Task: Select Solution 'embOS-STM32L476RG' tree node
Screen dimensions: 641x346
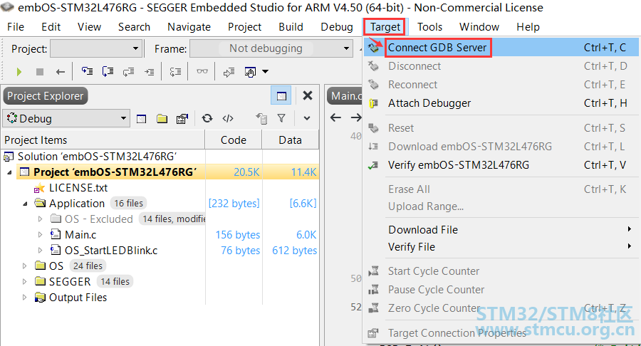Action: pyautogui.click(x=97, y=157)
